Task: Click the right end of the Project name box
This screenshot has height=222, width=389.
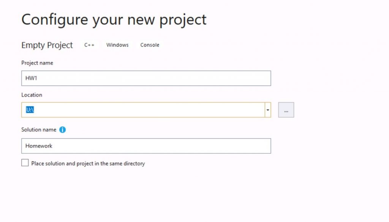Action: pos(266,78)
